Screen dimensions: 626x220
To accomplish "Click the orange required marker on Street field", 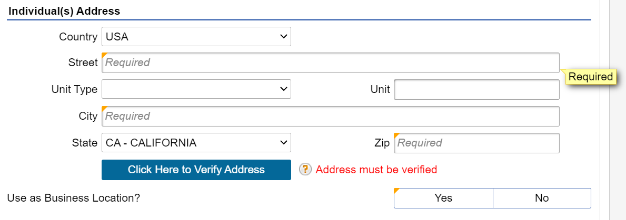I will [104, 55].
